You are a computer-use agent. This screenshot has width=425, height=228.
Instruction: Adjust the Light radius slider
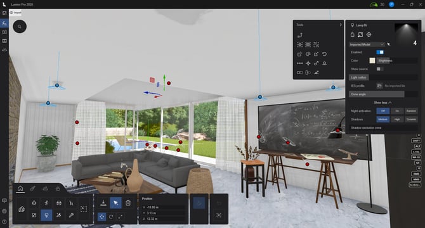click(x=383, y=77)
